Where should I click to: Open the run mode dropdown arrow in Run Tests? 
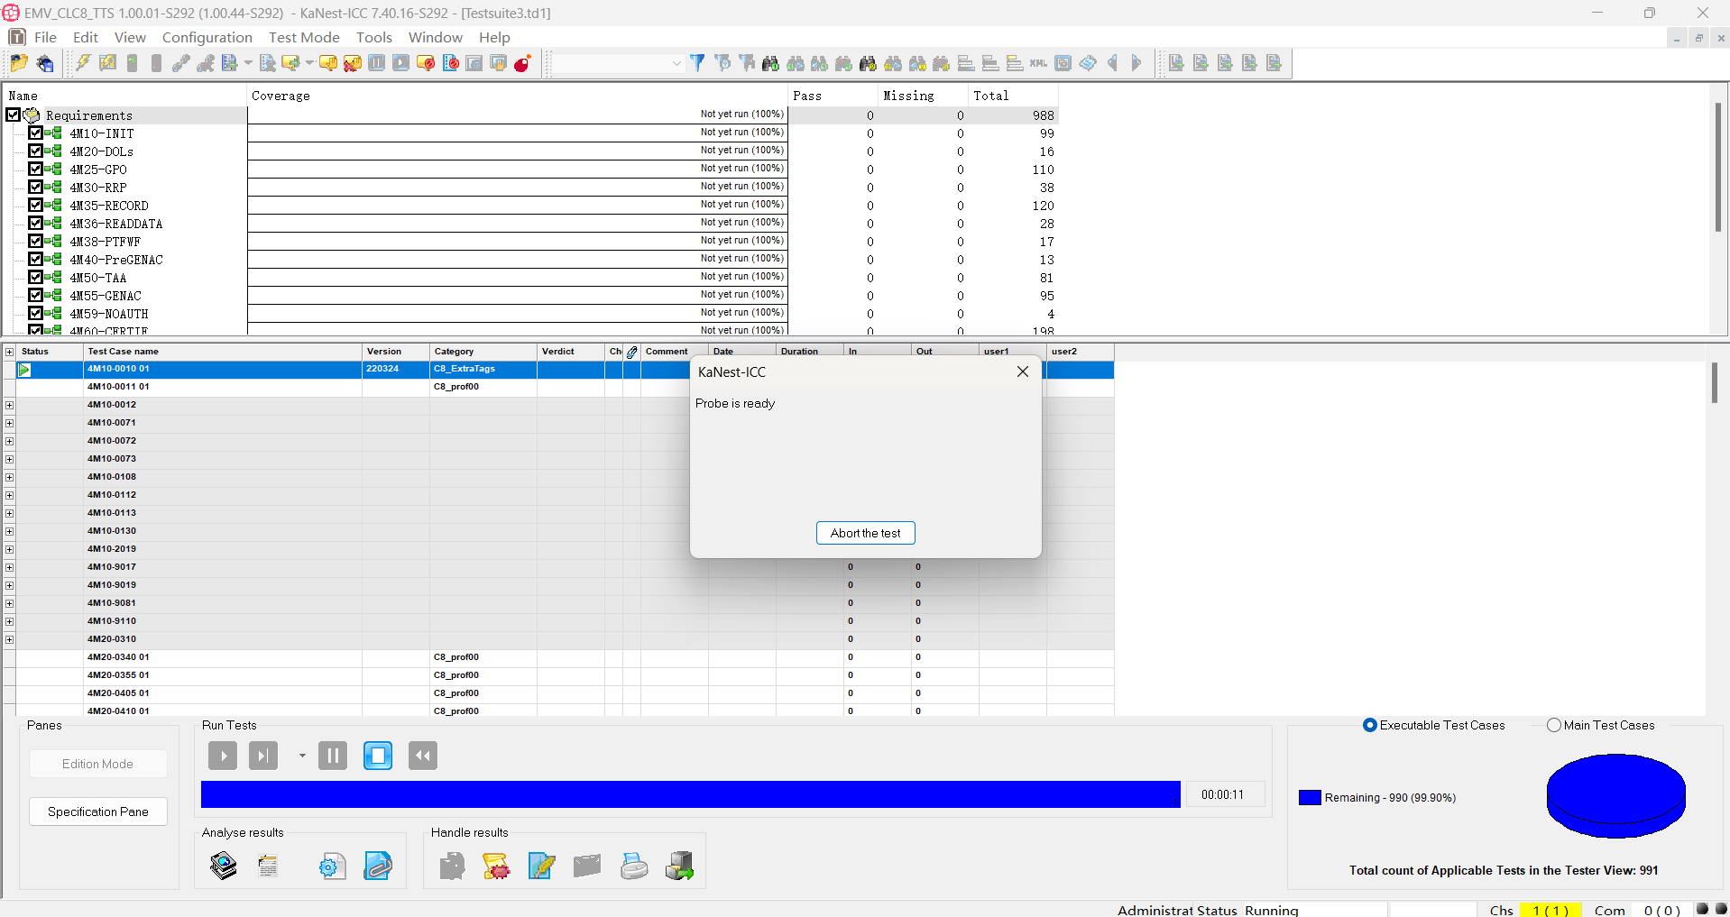tap(302, 756)
